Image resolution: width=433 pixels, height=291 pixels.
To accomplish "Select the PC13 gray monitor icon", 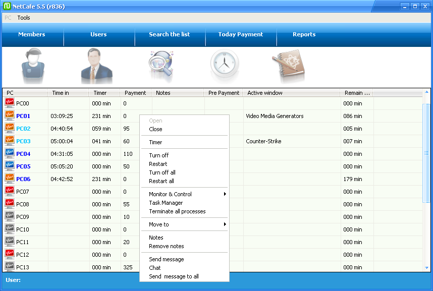I will tap(10, 267).
